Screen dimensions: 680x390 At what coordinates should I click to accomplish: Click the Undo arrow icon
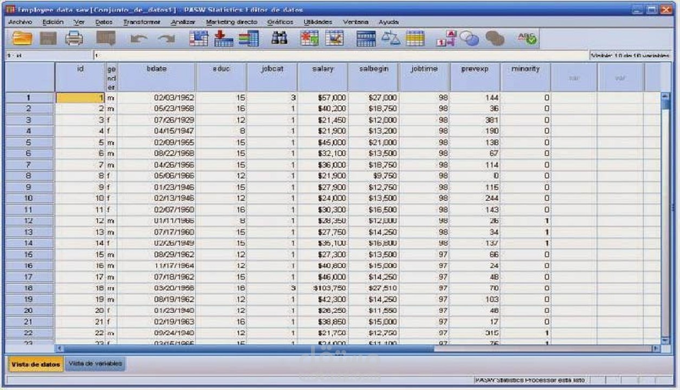pyautogui.click(x=141, y=38)
